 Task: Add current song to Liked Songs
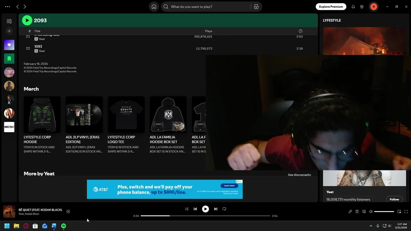[x=68, y=211]
